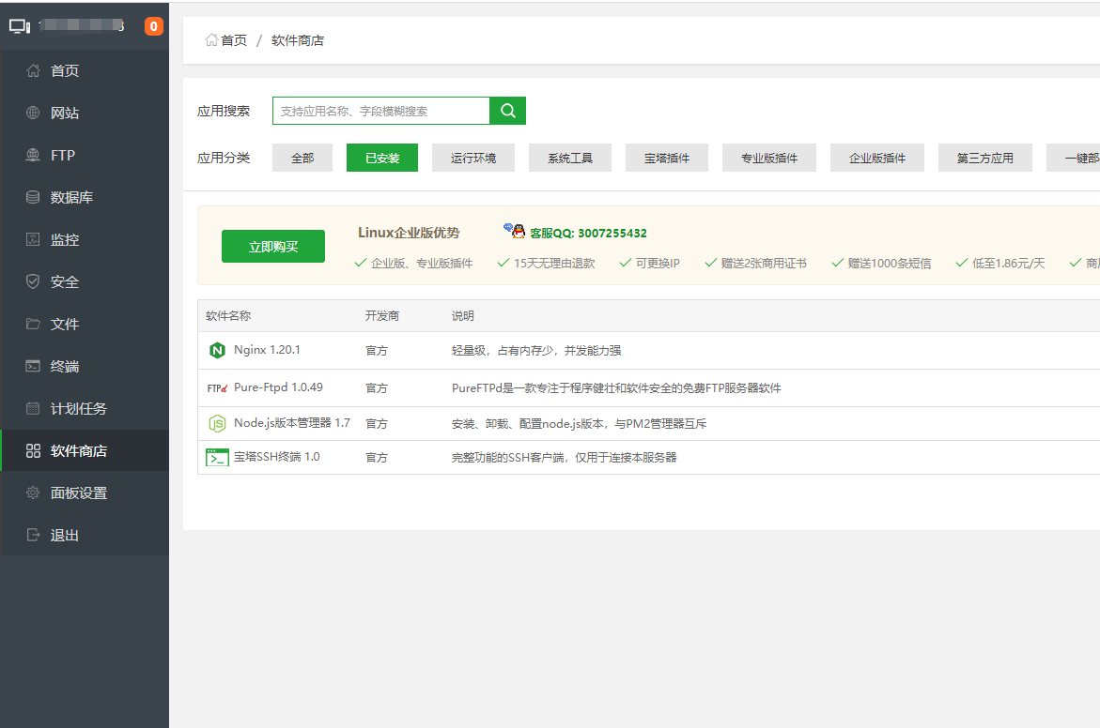Switch to the 运行环境 category tab
Viewport: 1100px width, 728px height.
click(473, 158)
